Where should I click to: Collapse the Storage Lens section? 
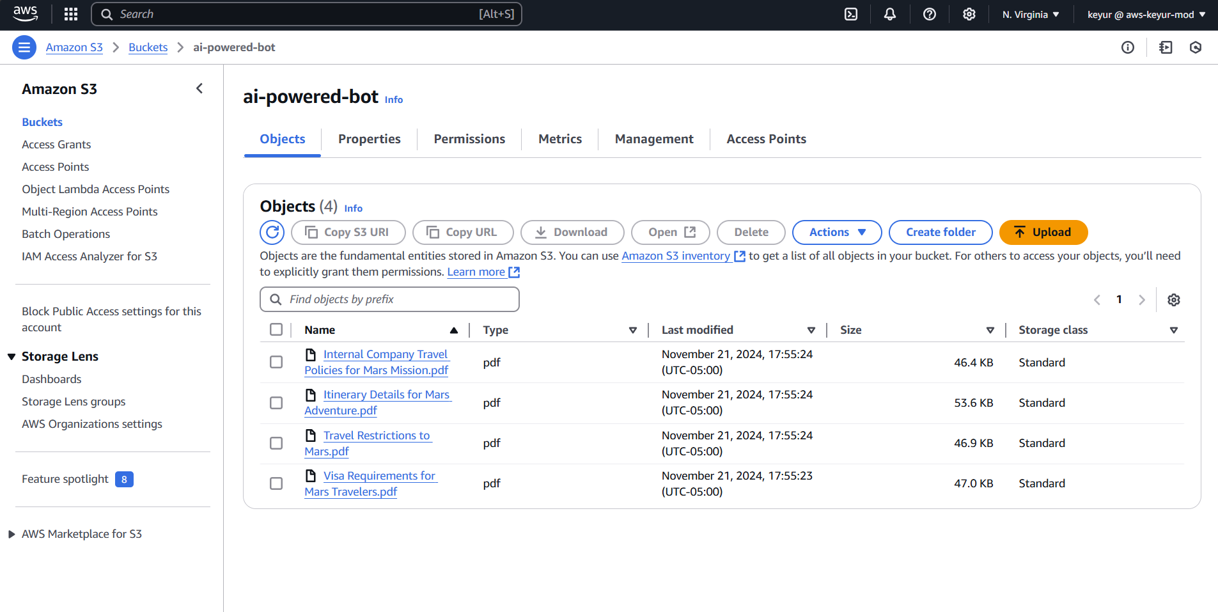[x=12, y=356]
